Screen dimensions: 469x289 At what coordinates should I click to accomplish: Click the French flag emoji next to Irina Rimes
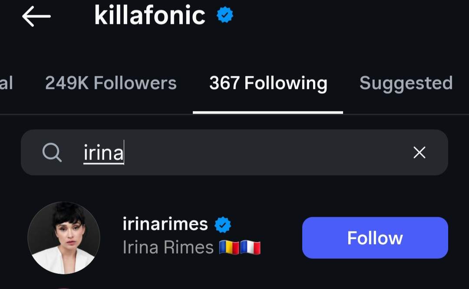251,247
